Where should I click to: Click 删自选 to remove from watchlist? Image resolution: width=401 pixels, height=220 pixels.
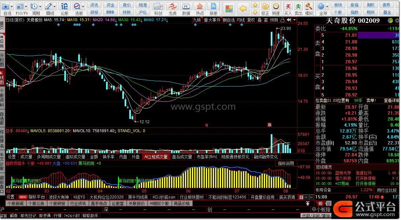pos(229,20)
